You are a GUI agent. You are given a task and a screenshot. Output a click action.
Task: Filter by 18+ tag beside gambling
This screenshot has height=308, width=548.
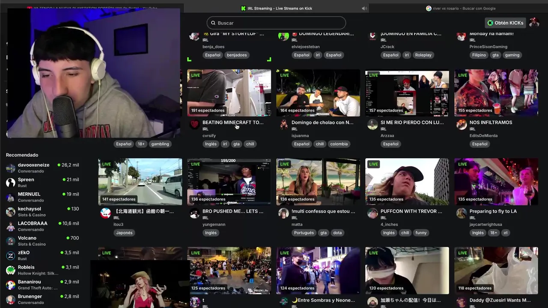coord(141,144)
